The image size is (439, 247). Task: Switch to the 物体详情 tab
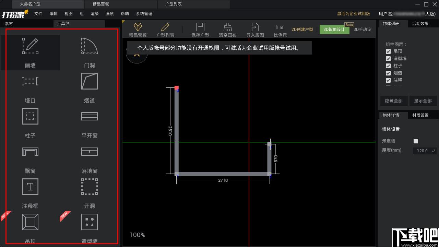coord(393,115)
